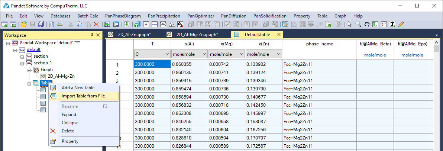The width and height of the screenshot is (443, 151).
Task: Open the x(Al) mole/mole unit dropdown
Action: [x=204, y=54]
